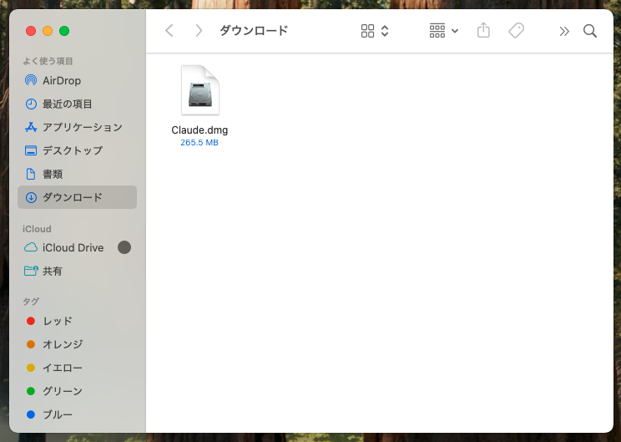Click the iCloud section header
This screenshot has width=621, height=442.
click(x=37, y=229)
